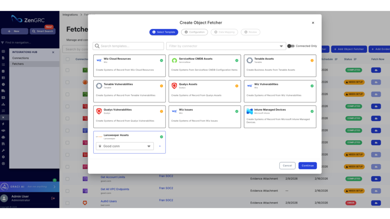The height and width of the screenshot is (219, 390).
Task: Go to Select Template step
Action: pyautogui.click(x=164, y=32)
